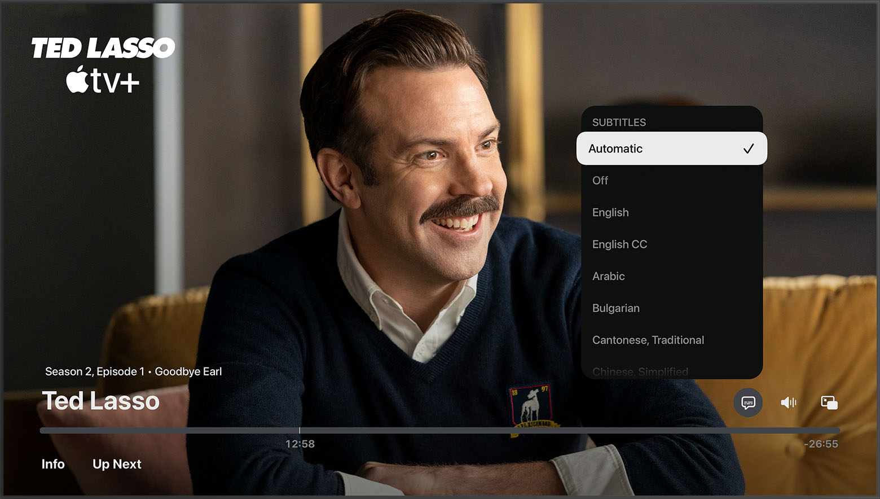
Task: Open the subtitles speech-bubble icon
Action: click(x=748, y=402)
